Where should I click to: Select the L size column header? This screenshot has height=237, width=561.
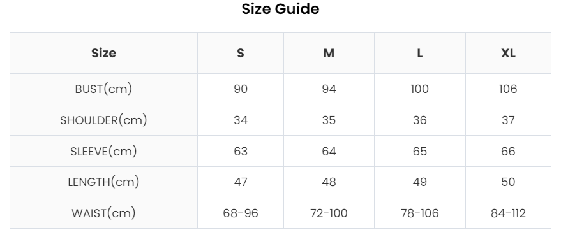(x=420, y=53)
